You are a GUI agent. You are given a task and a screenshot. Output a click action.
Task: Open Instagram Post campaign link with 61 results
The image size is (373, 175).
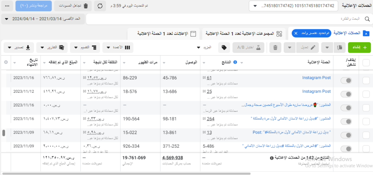317,77
